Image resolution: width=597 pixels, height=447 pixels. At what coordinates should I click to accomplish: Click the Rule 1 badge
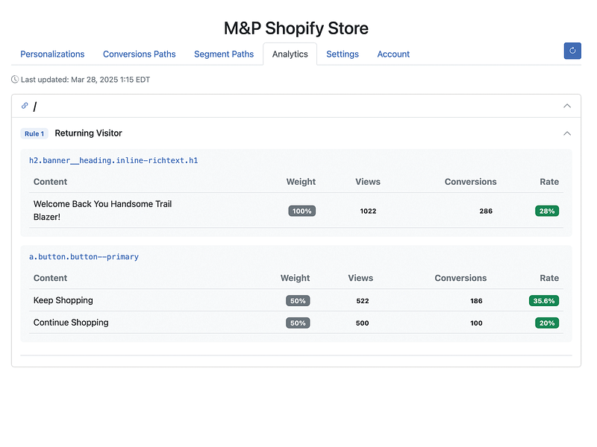(34, 133)
